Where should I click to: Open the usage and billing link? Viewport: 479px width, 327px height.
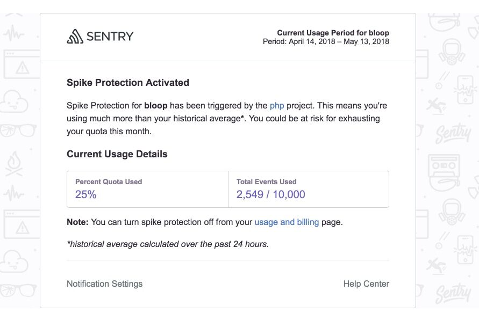tap(287, 222)
